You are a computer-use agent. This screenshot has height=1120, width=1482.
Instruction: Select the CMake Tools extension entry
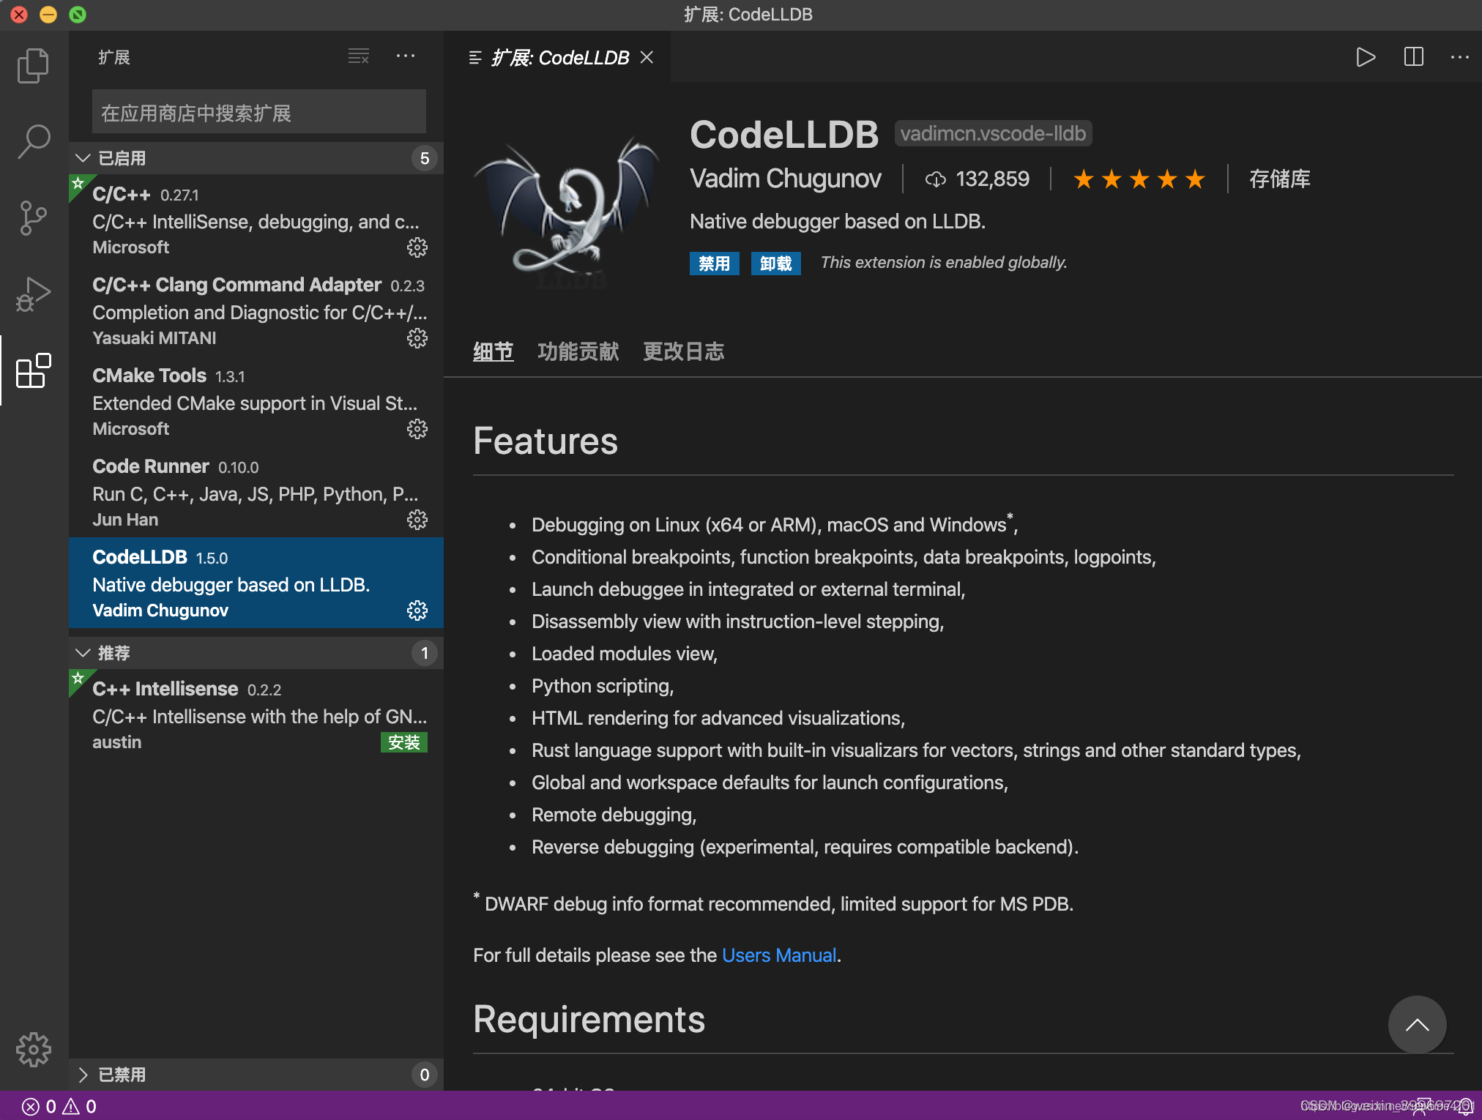(256, 401)
